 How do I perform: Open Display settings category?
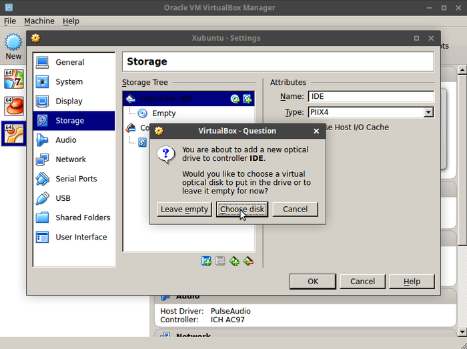(74, 101)
